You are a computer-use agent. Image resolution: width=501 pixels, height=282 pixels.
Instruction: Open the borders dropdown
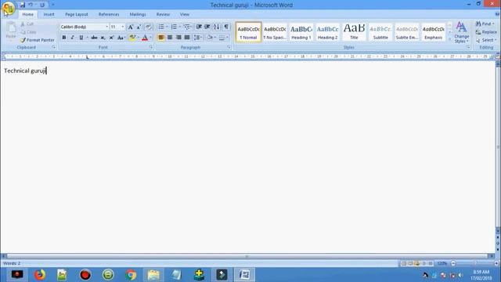coord(228,38)
